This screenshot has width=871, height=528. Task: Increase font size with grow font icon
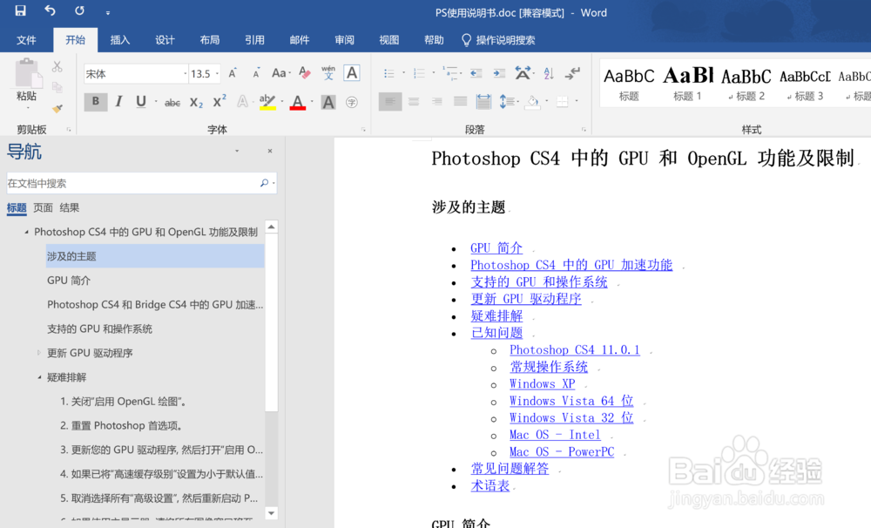pyautogui.click(x=233, y=73)
